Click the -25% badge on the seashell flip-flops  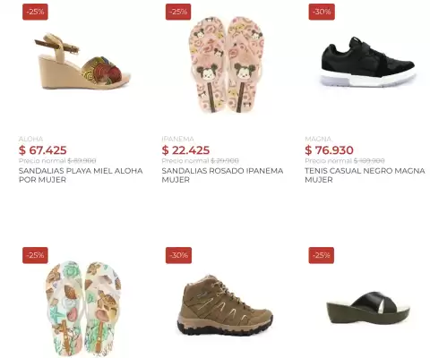point(35,255)
